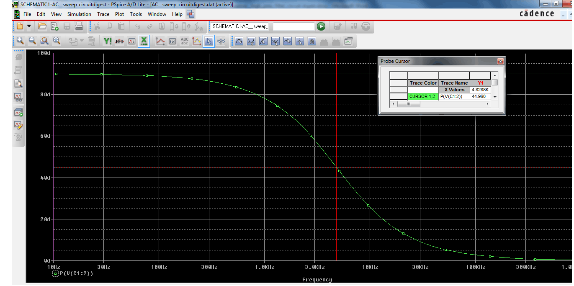
Task: Click the Add Trace icon
Action: (x=160, y=41)
